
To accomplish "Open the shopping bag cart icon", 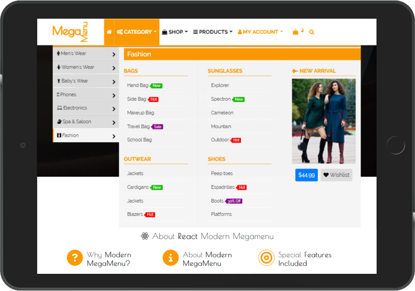I will (295, 32).
